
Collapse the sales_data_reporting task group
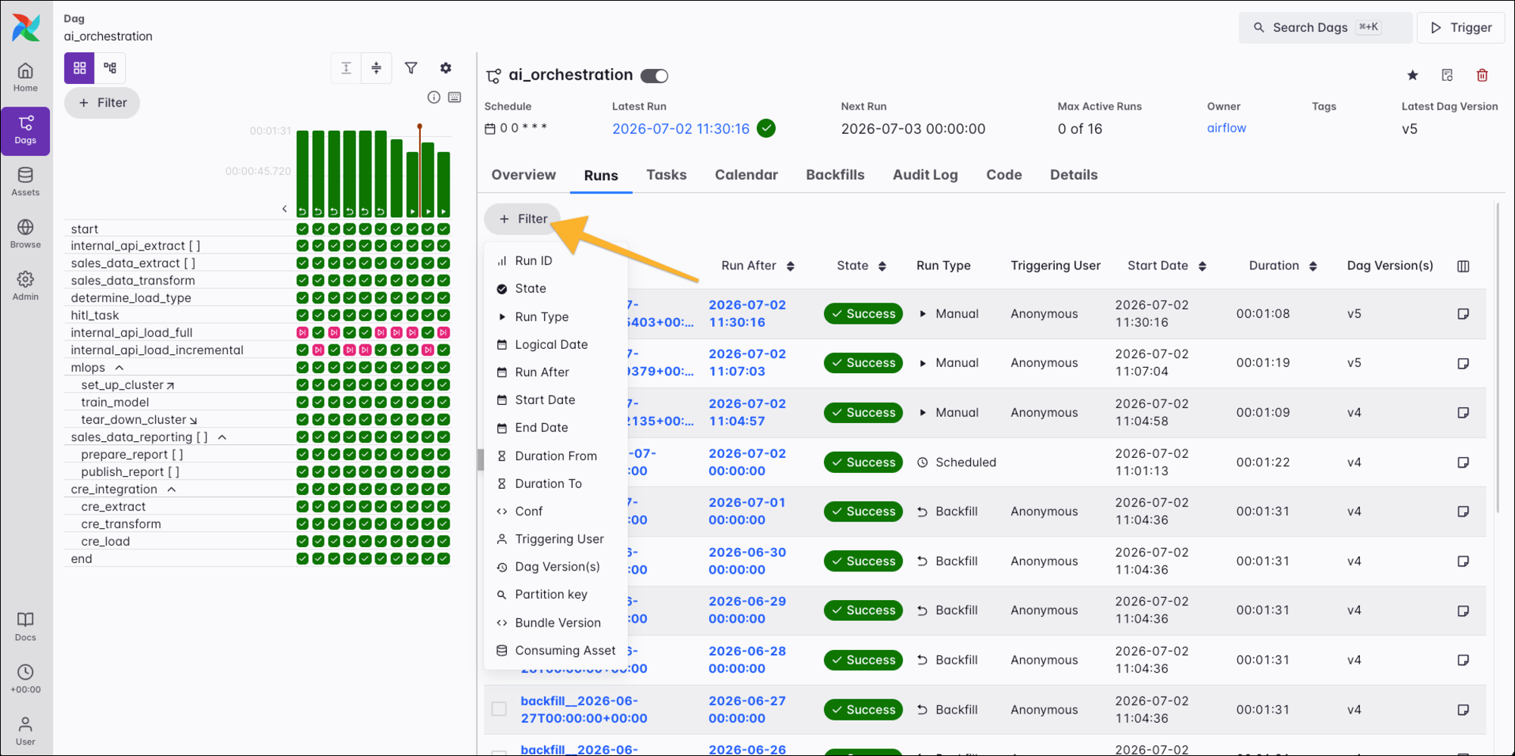coord(222,437)
